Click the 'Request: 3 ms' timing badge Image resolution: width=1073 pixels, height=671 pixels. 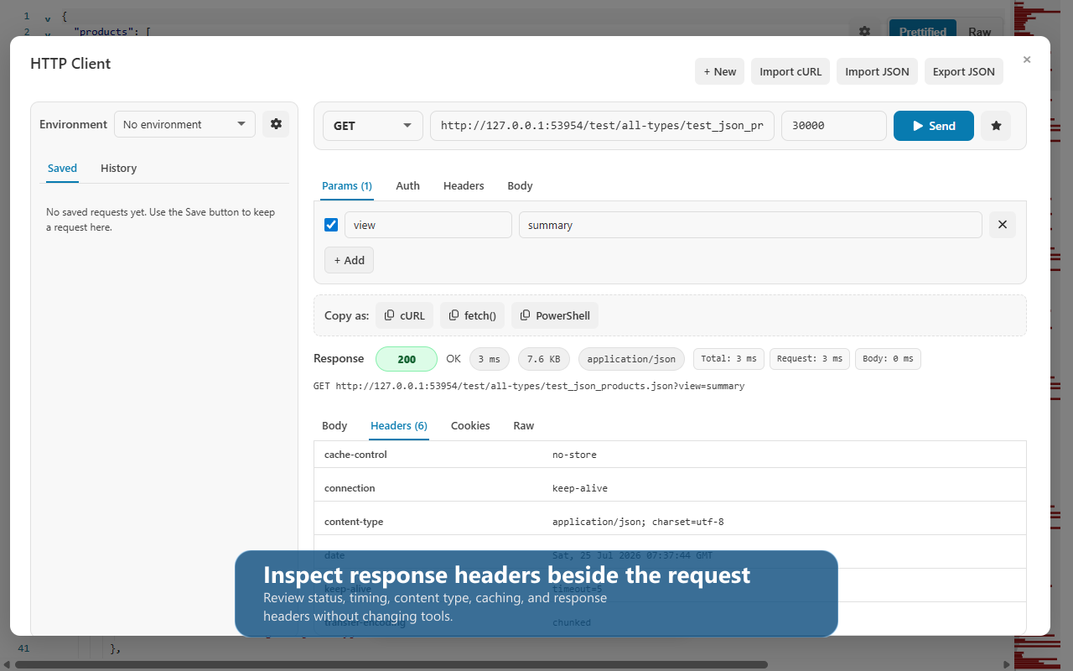click(810, 358)
